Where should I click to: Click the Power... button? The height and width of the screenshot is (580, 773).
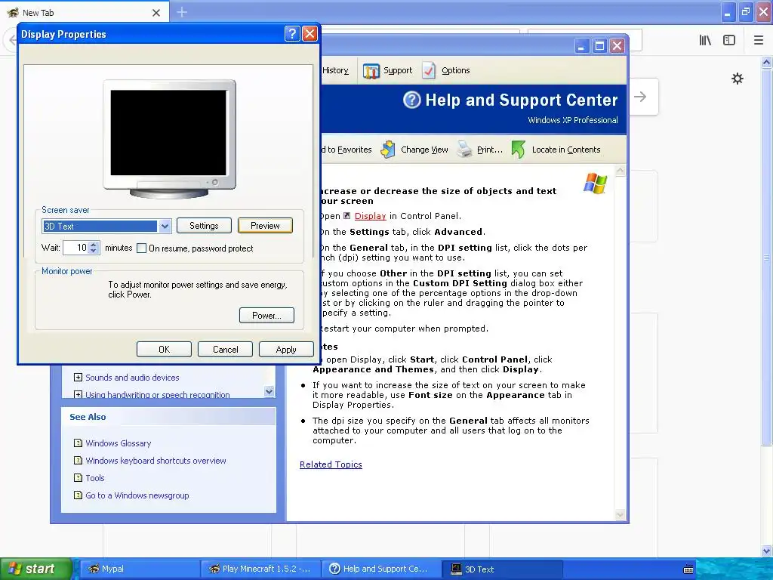[266, 315]
